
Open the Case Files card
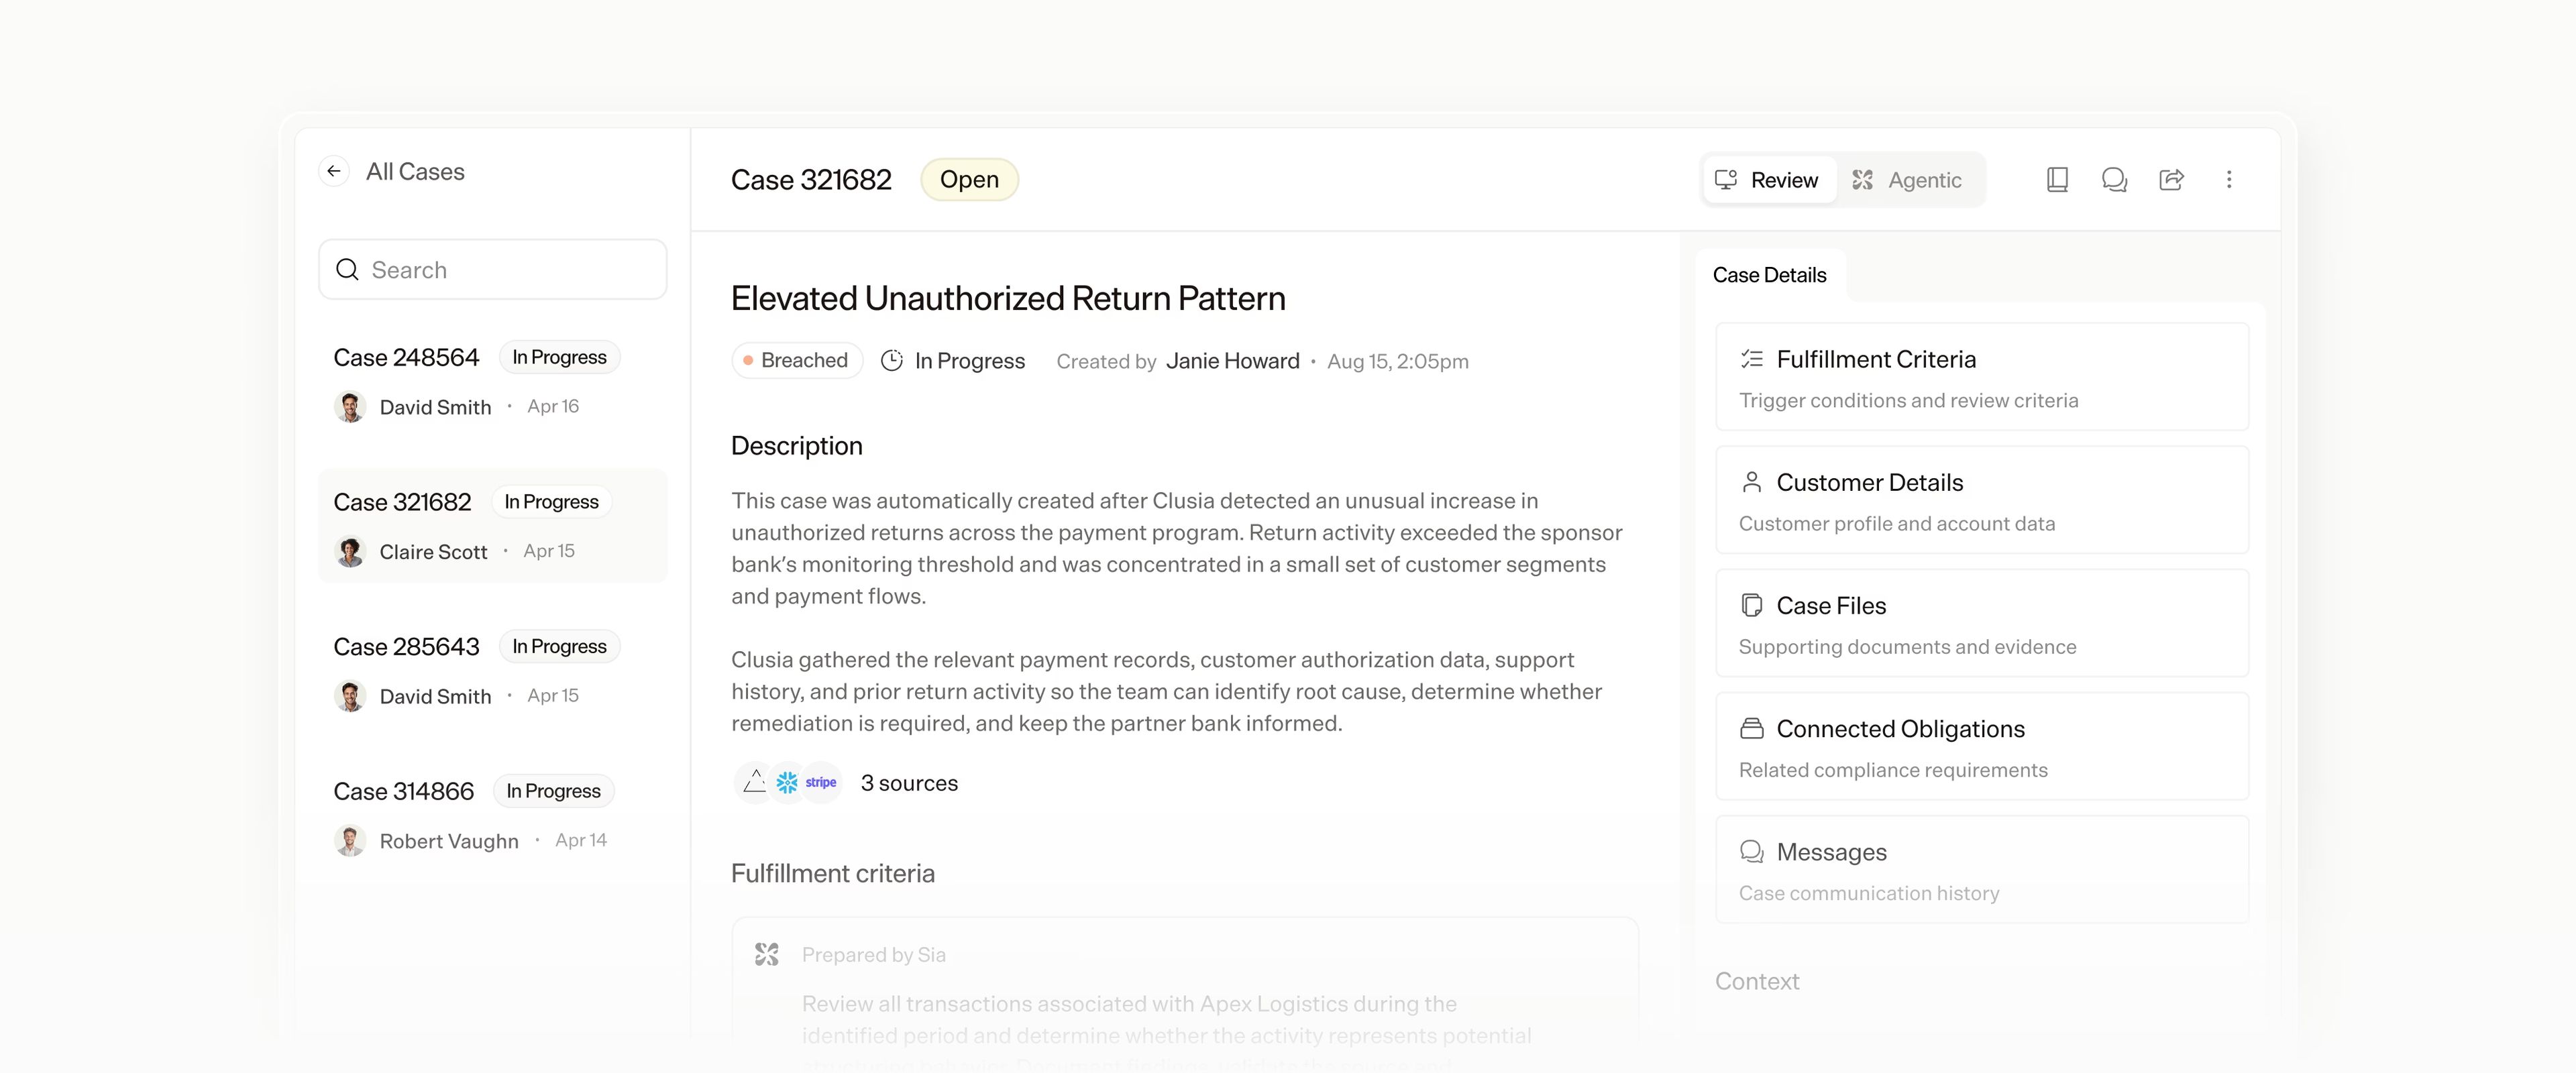[1982, 623]
